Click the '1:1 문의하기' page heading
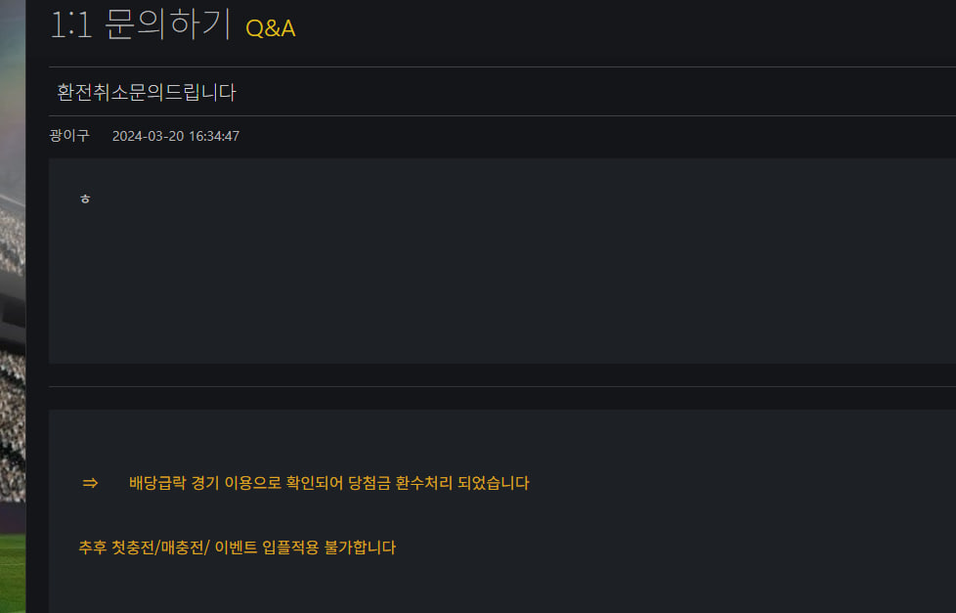The height and width of the screenshot is (613, 956). 139,25
